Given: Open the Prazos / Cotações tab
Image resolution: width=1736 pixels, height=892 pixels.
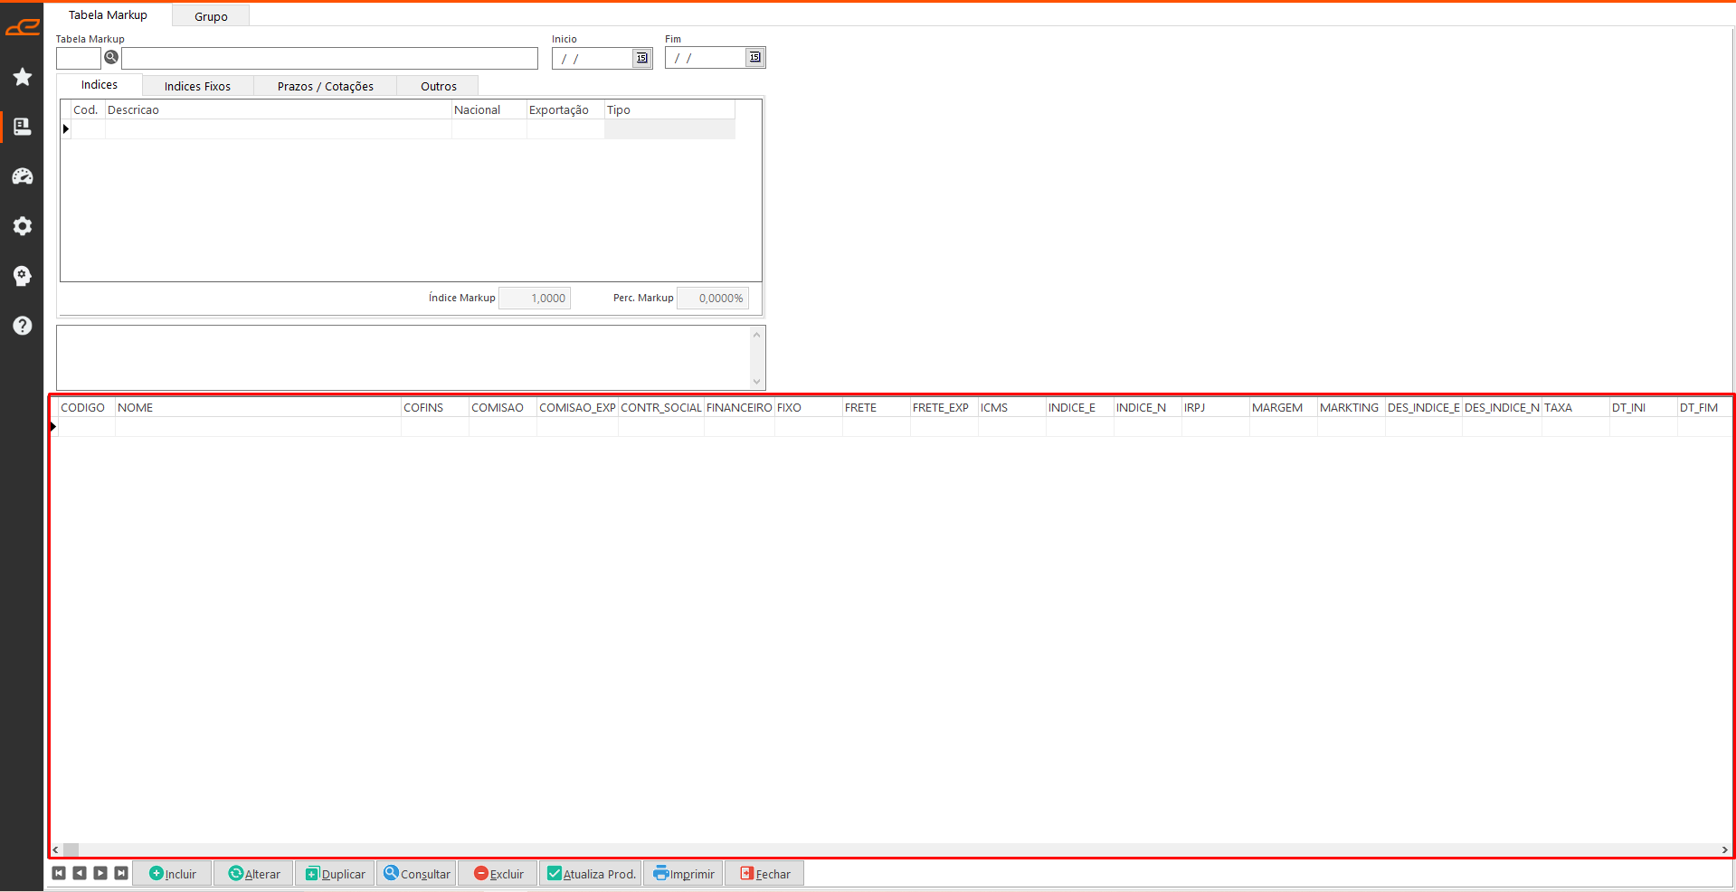Looking at the screenshot, I should point(325,86).
